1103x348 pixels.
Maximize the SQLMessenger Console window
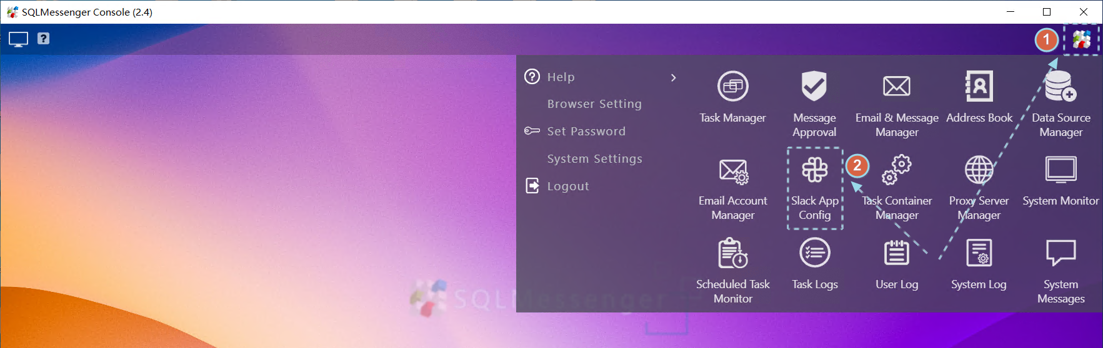point(1047,12)
